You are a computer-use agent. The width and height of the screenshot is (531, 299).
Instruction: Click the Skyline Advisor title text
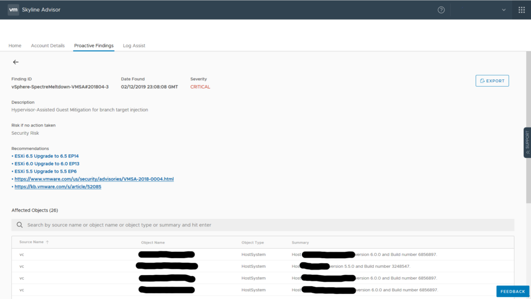(41, 10)
